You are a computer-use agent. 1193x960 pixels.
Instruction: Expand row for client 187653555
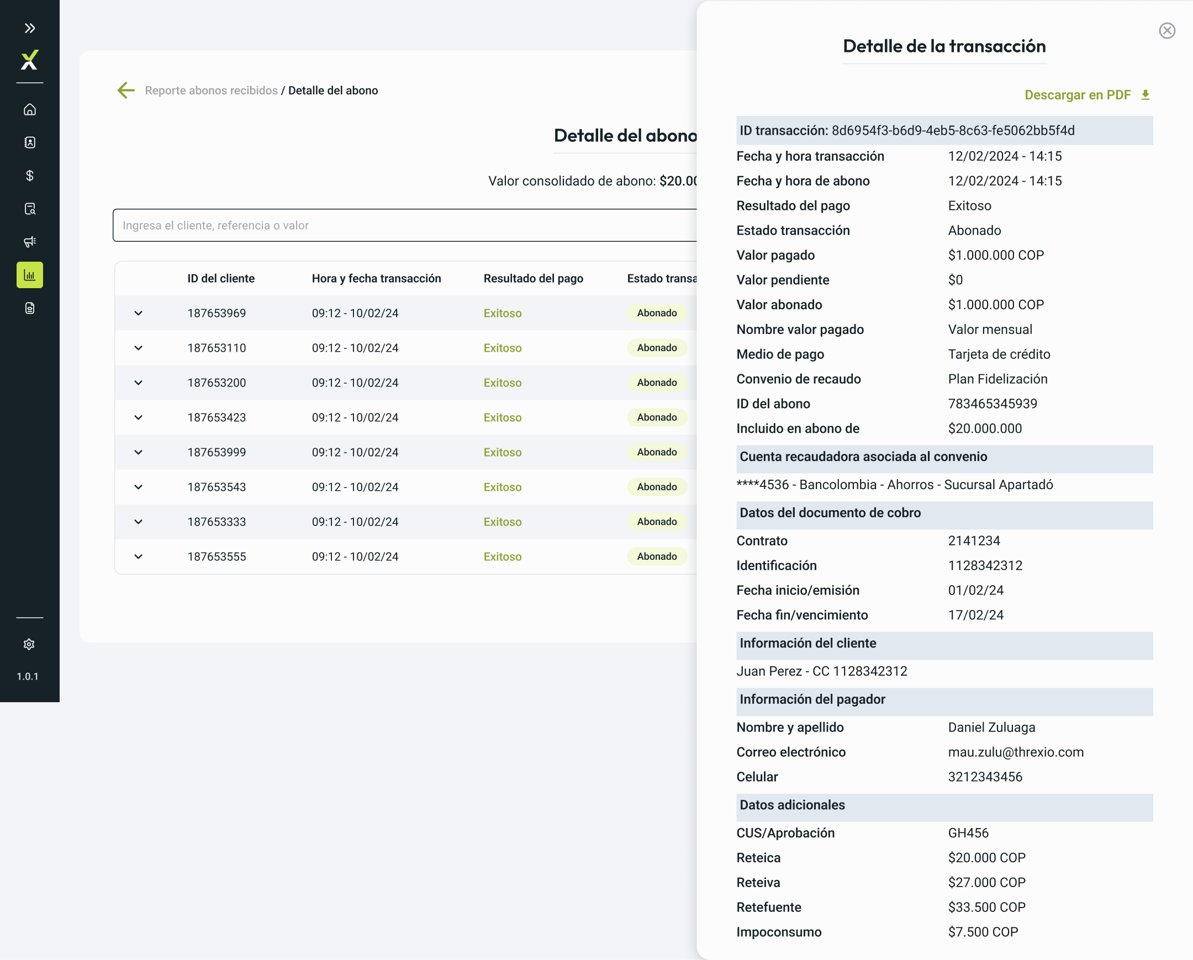click(x=138, y=556)
